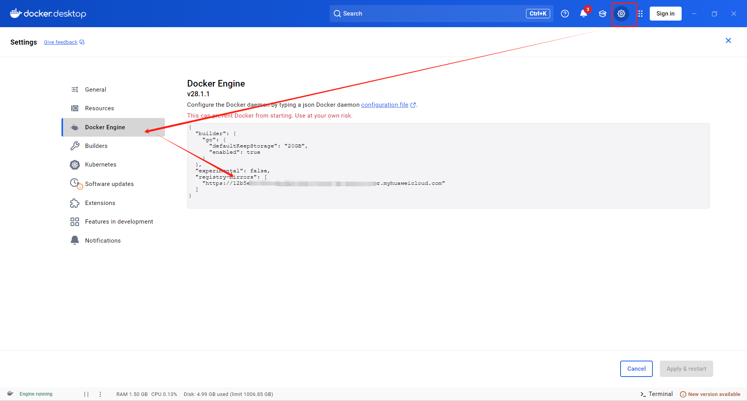Open Settings gear icon in header
The image size is (747, 401).
tap(621, 14)
